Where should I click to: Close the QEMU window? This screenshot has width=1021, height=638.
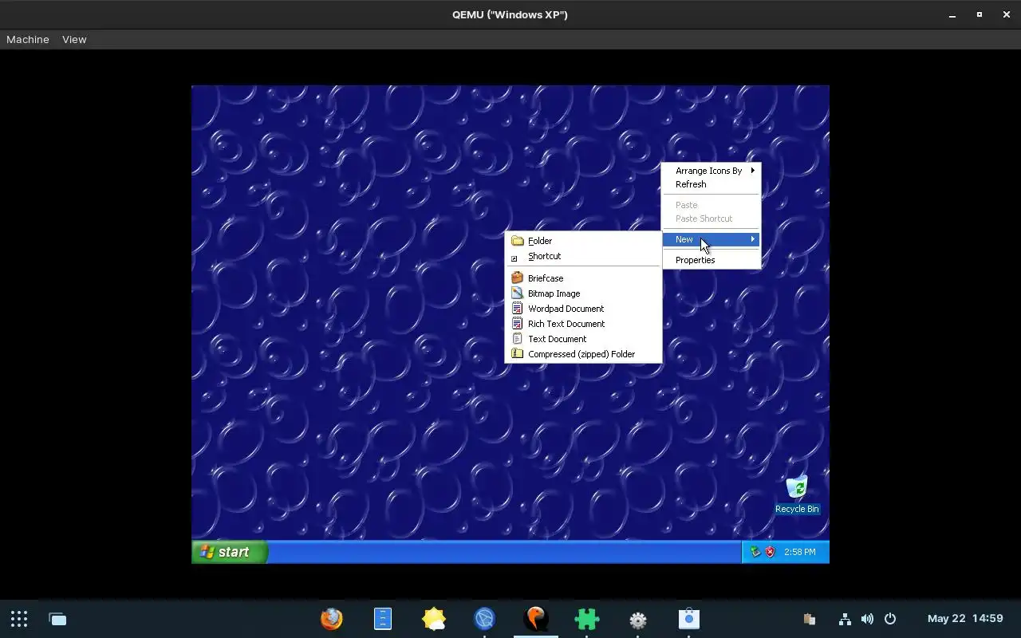pos(1006,14)
